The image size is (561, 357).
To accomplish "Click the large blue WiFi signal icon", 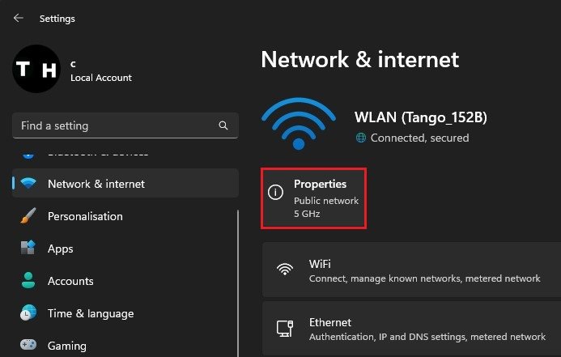I will (x=299, y=123).
